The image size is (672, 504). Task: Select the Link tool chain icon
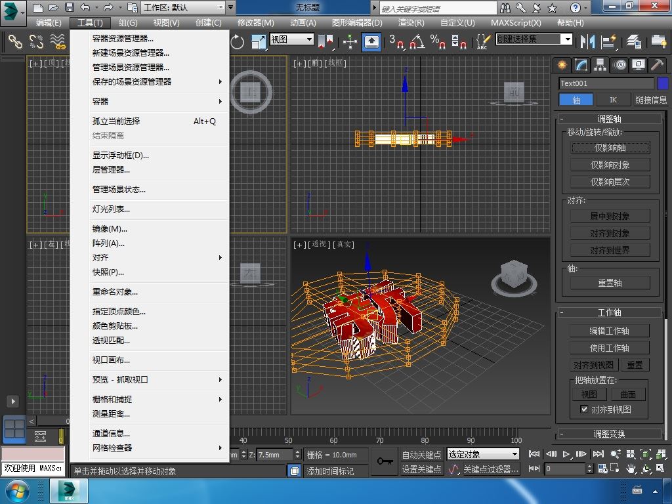16,41
